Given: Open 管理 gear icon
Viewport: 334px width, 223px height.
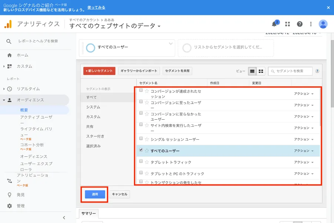Looking at the screenshot, I should [9, 206].
